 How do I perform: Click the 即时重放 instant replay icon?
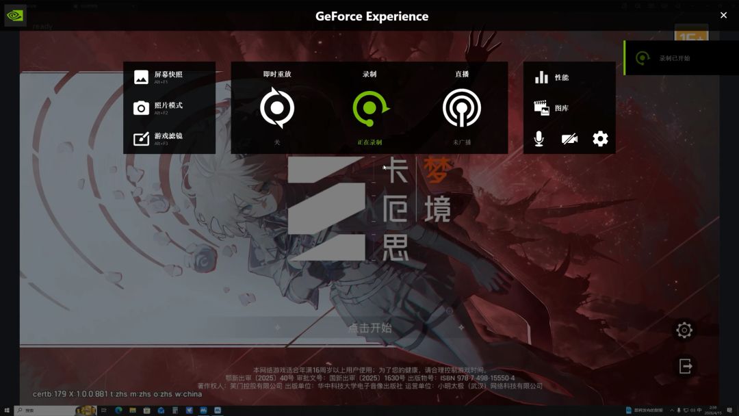pyautogui.click(x=277, y=108)
